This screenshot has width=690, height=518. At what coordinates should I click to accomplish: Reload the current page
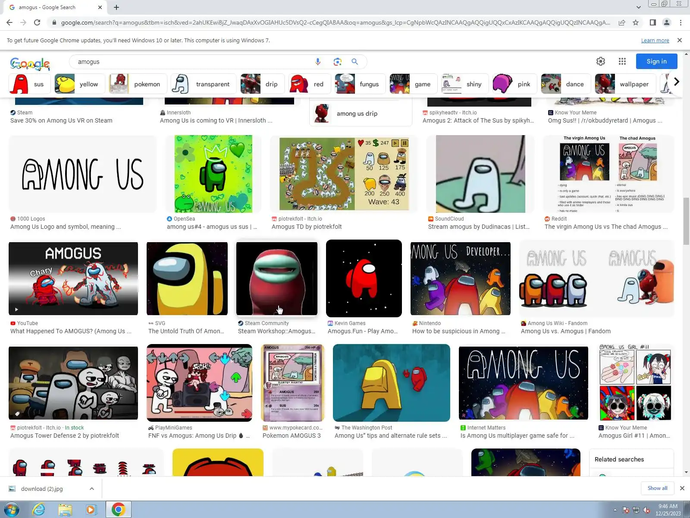point(37,22)
